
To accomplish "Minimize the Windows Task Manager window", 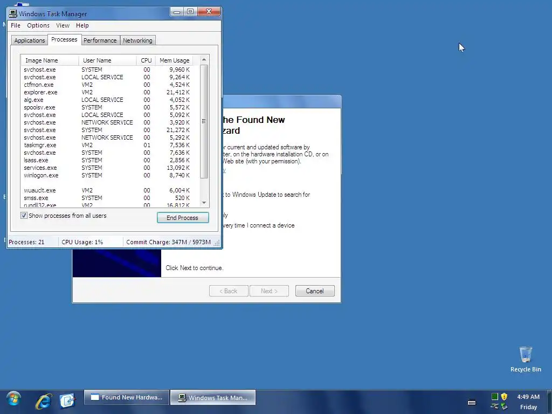I will [x=177, y=12].
